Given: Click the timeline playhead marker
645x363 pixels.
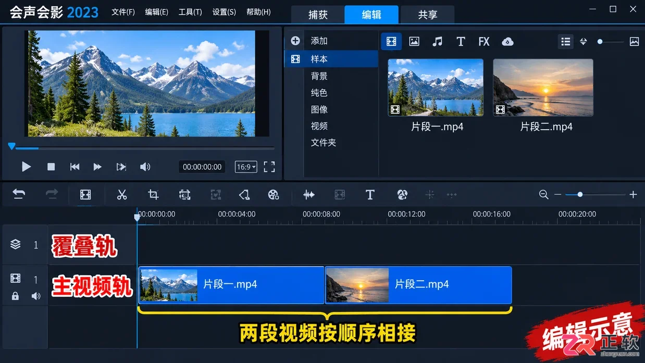Looking at the screenshot, I should [x=137, y=217].
